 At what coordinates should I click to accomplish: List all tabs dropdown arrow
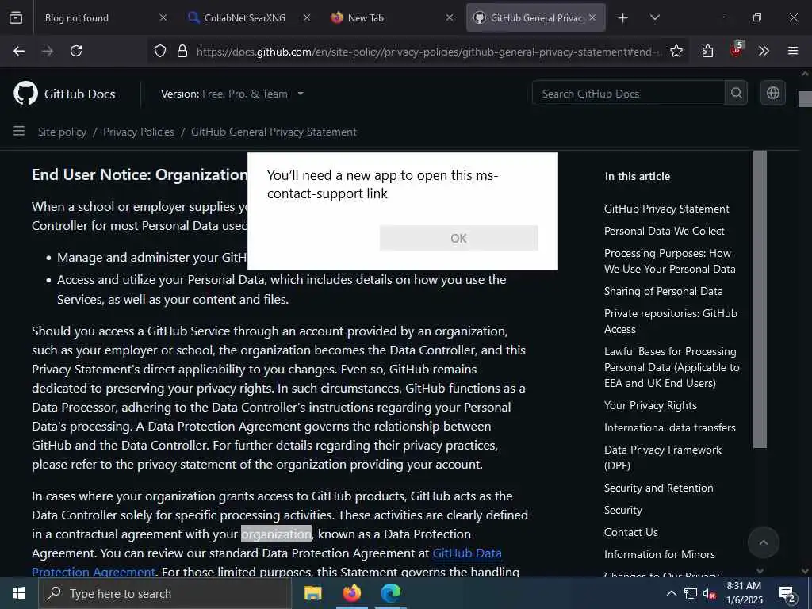click(654, 17)
